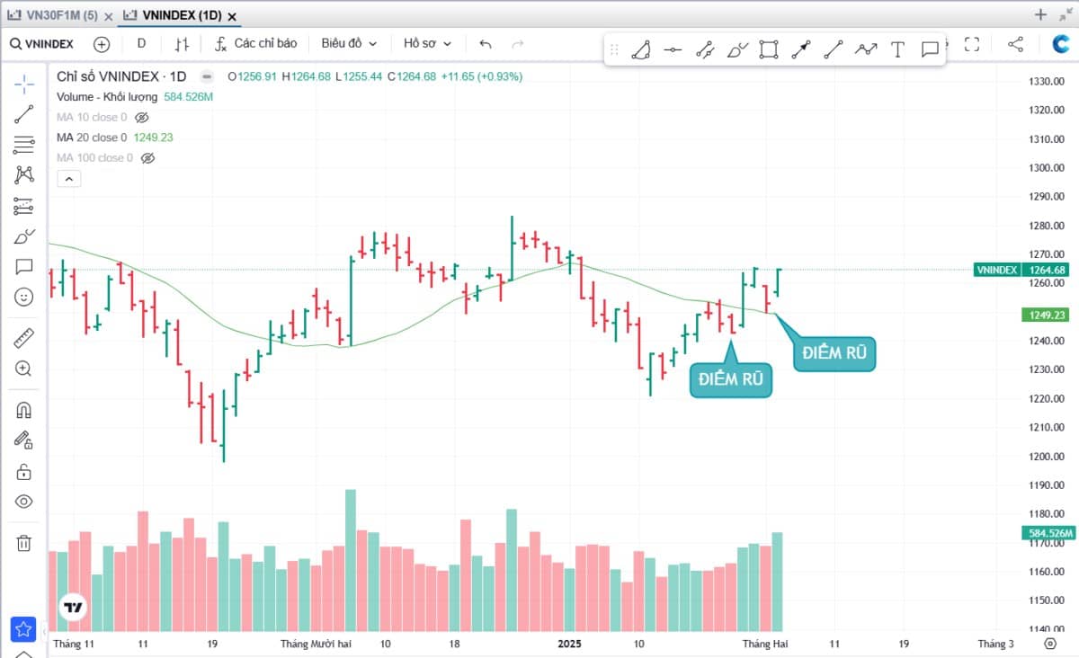Click the add symbol plus button

[x=102, y=43]
